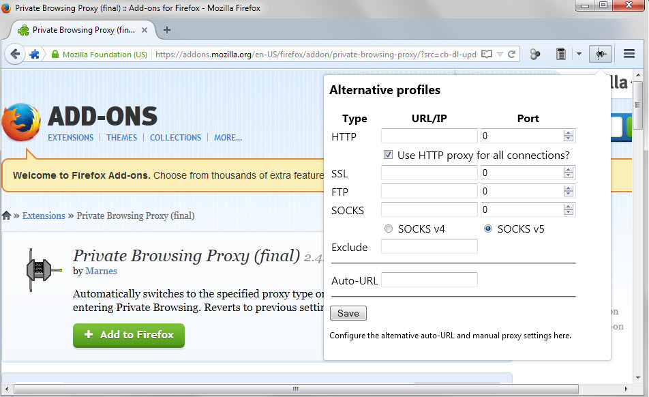Click the vertical scrollbar down arrow
The image size is (649, 397).
click(x=638, y=377)
